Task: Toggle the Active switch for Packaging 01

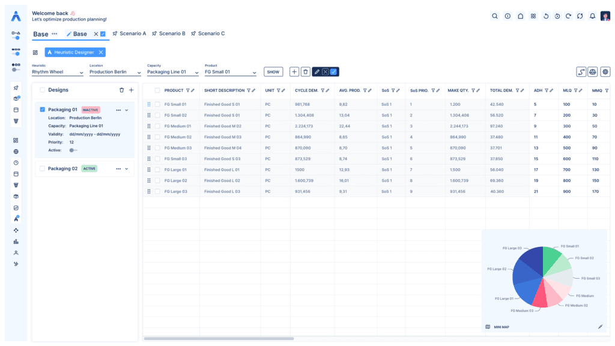Action: [73, 150]
